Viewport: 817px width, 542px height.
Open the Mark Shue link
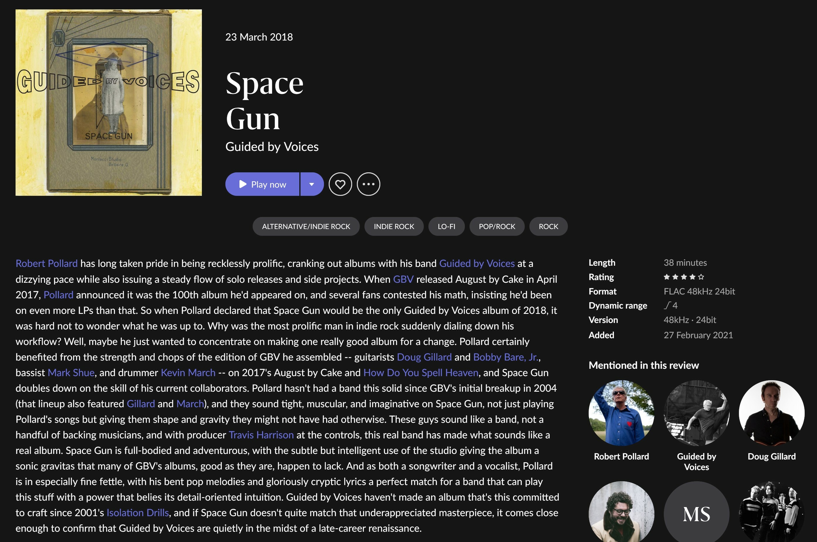tap(71, 372)
